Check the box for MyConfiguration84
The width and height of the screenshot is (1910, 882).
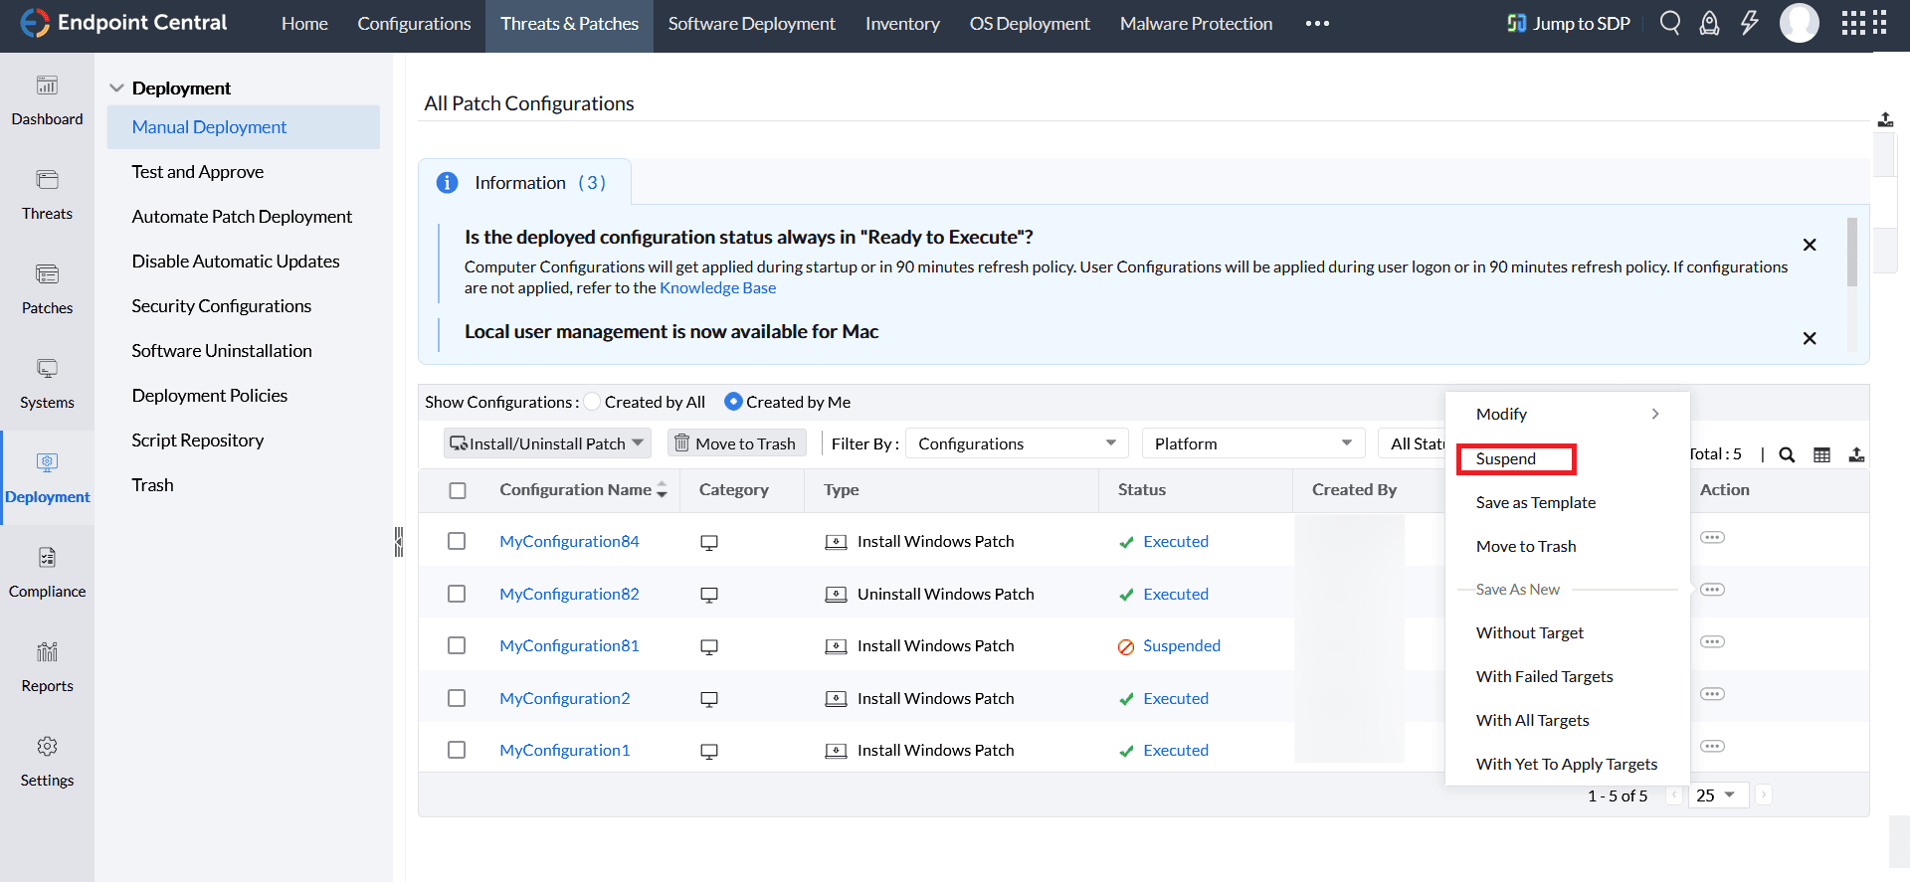pyautogui.click(x=457, y=541)
